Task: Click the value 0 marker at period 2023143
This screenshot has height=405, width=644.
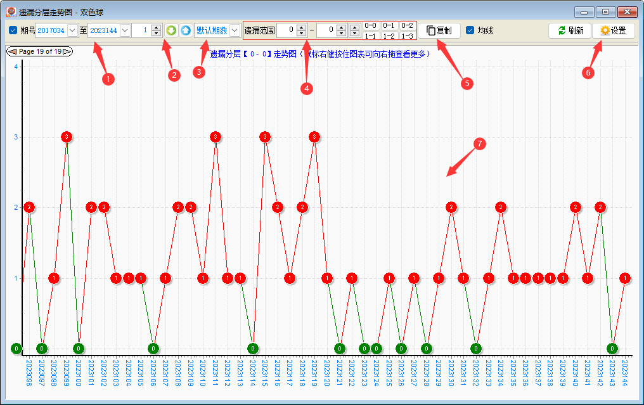Action: coord(612,349)
